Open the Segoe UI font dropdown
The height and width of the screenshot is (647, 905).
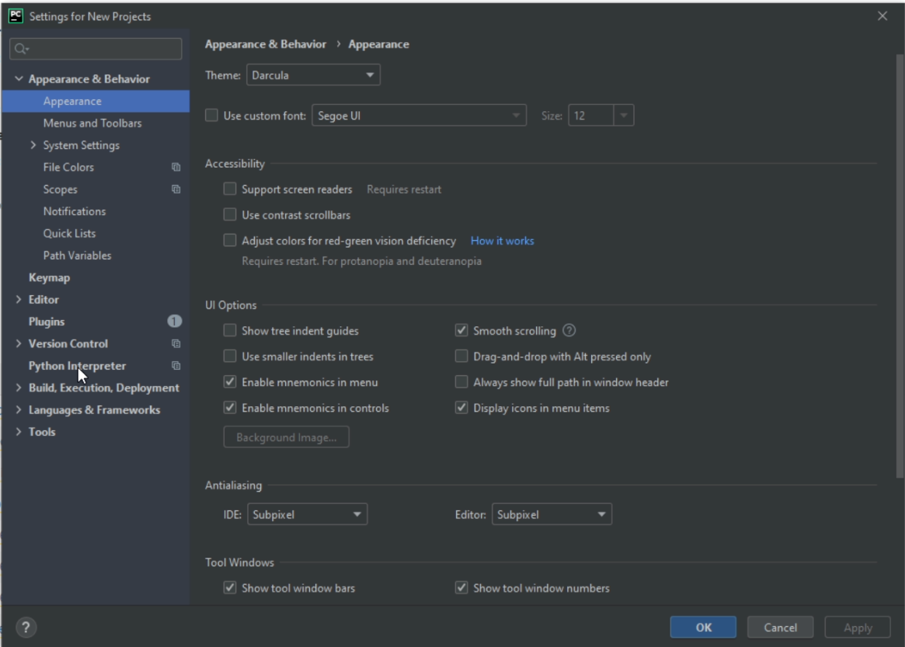point(419,116)
